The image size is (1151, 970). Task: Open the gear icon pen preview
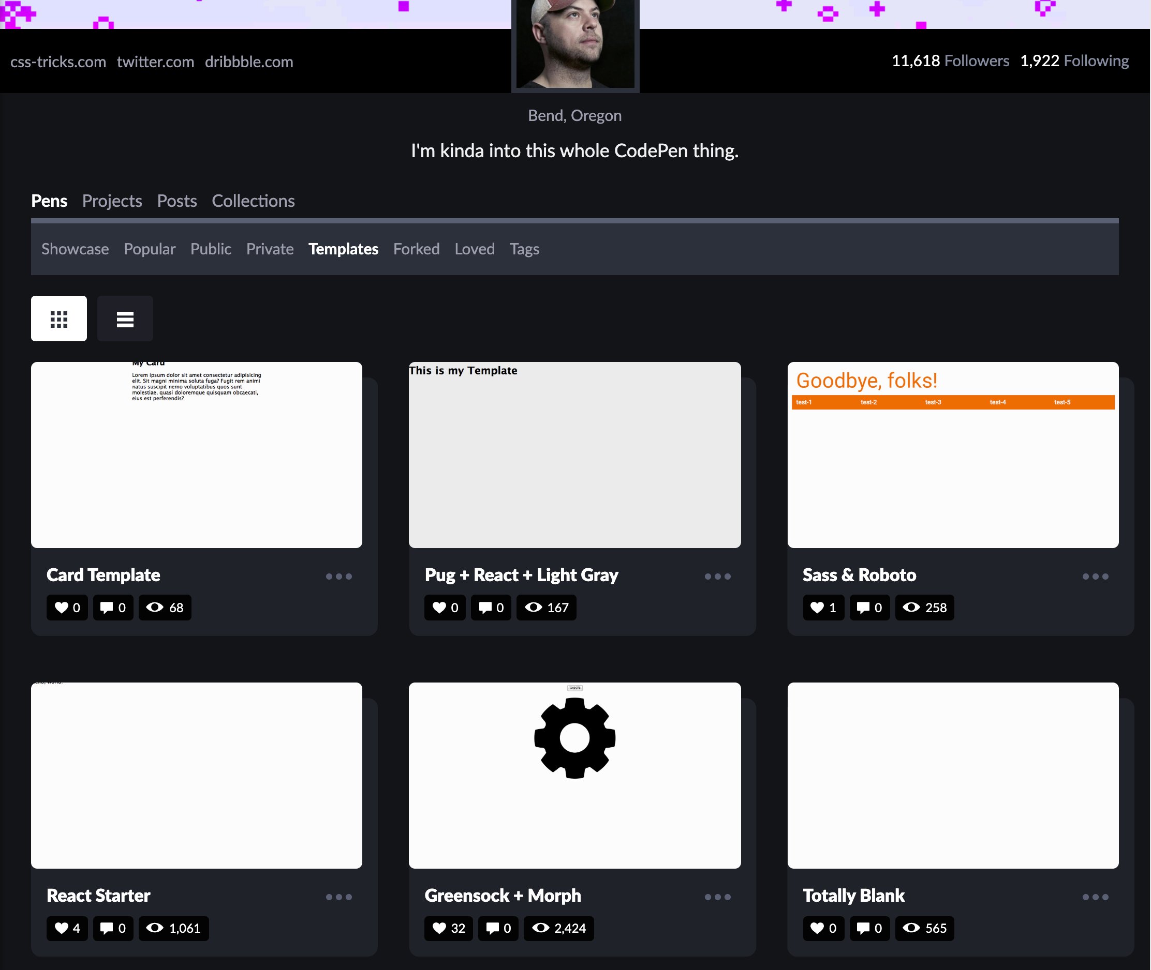574,776
